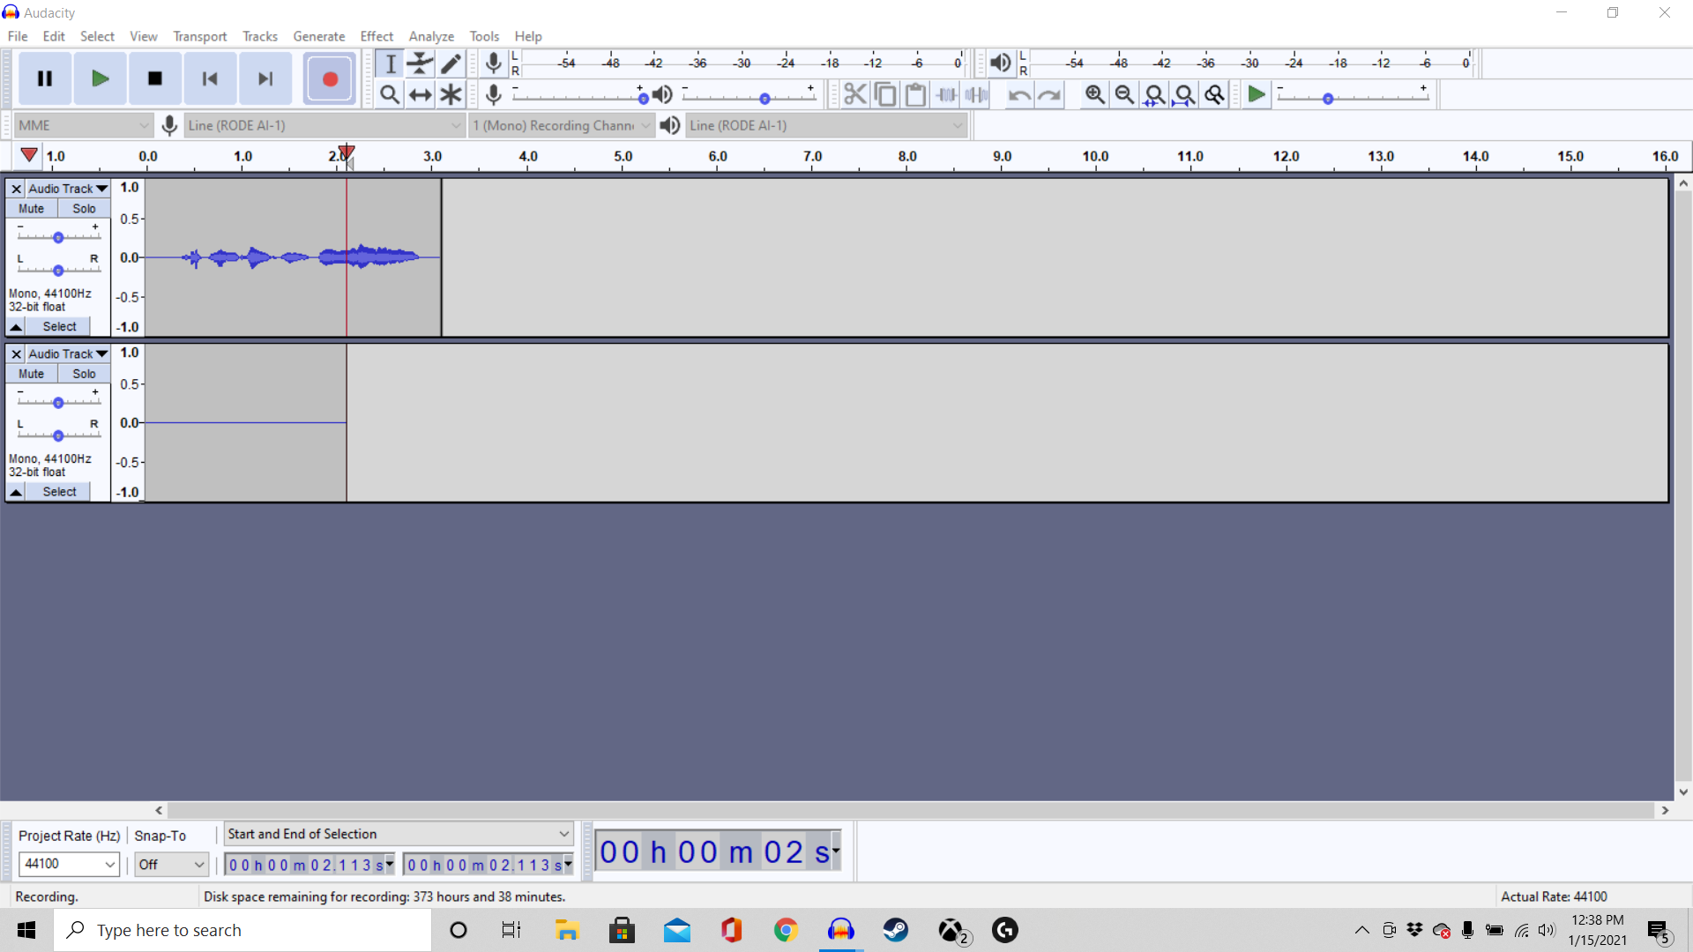Click Select button on second track
1693x952 pixels.
59,492
